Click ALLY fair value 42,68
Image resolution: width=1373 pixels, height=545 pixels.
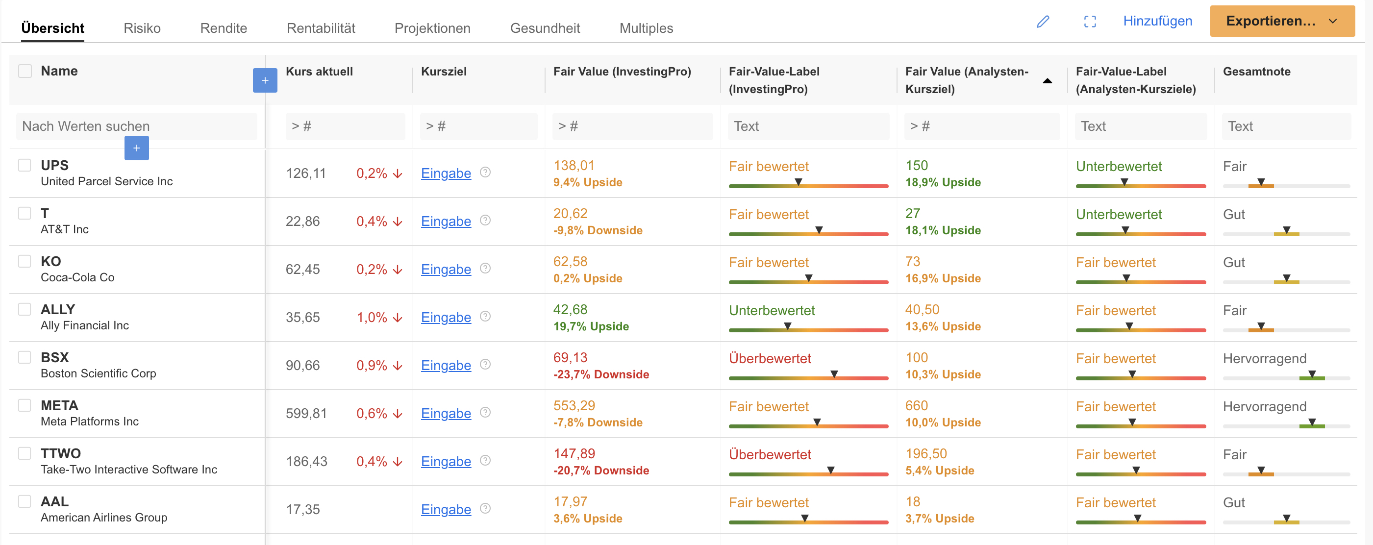pos(570,310)
